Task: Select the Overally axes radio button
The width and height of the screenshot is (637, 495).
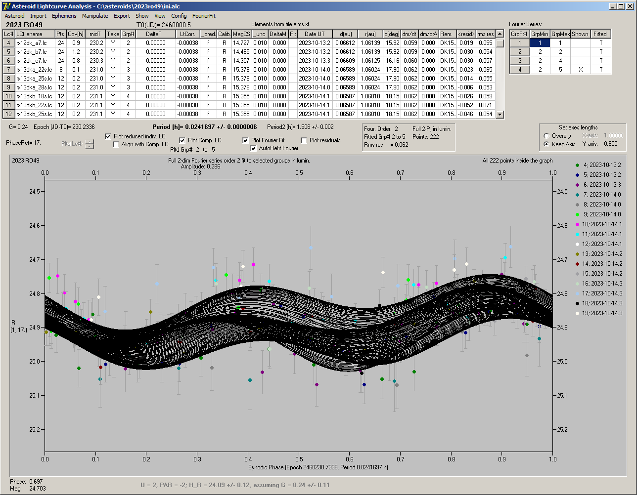Action: point(546,136)
